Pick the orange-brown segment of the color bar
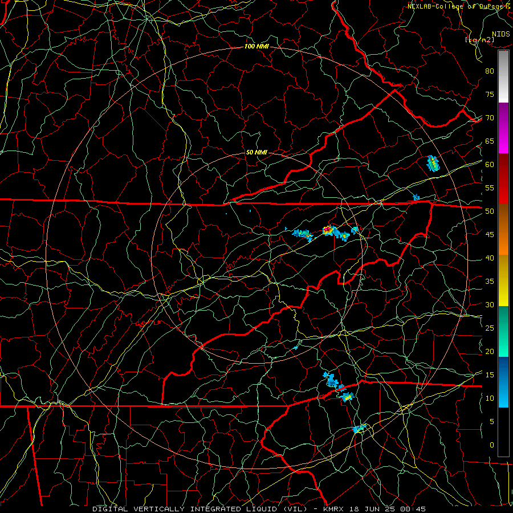Viewport: 513px width, 513px height. tap(503, 230)
